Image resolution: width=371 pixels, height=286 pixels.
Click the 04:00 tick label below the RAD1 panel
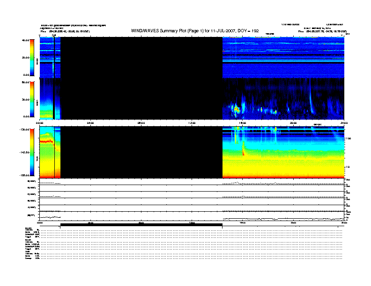tap(90, 123)
